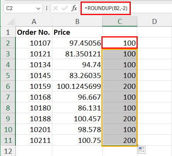Click the Order No. header cell
Screen dimensions: 172x156
(x=34, y=32)
